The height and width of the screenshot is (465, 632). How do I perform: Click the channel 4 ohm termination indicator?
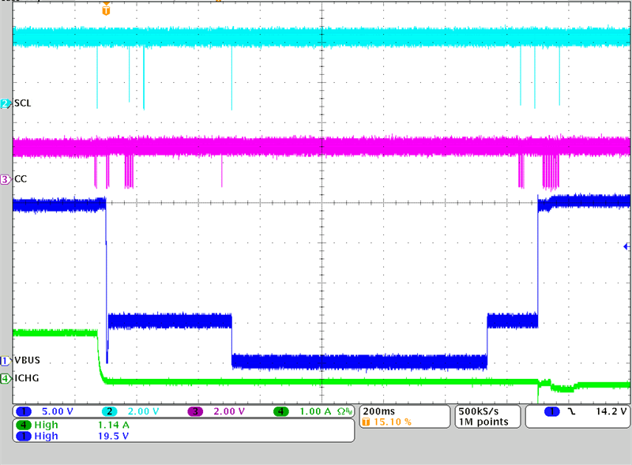pos(344,412)
